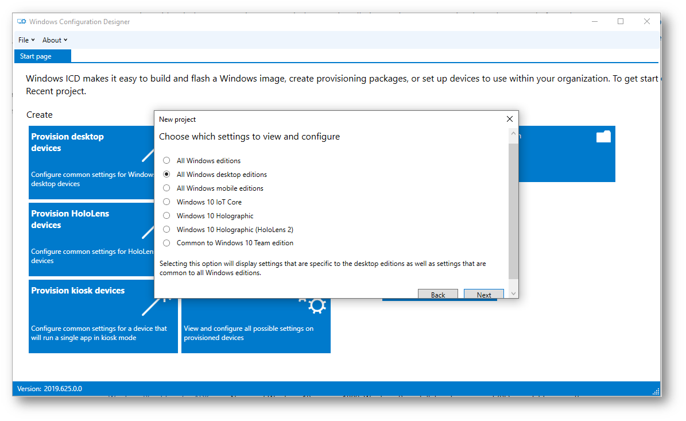The width and height of the screenshot is (686, 421).
Task: Open Provision HoloLens devices tile
Action: [x=91, y=240]
